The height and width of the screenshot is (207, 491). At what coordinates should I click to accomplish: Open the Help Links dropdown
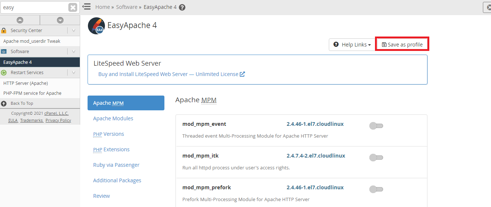click(x=352, y=45)
